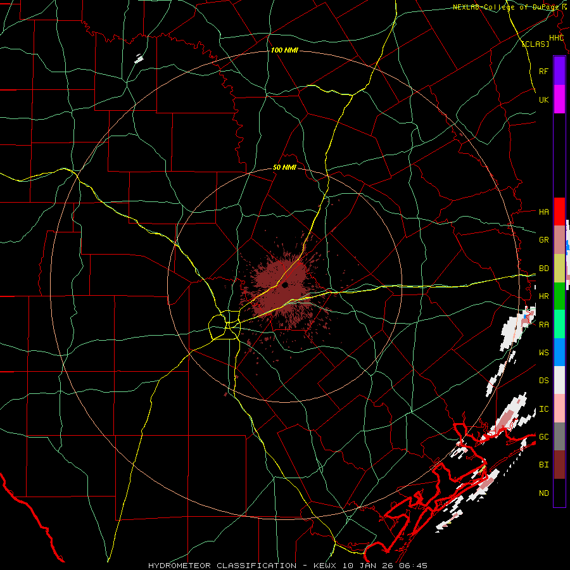This screenshot has width=570, height=570.
Task: Click the HYDROMETEOR CLASSIFICATION title text
Action: [222, 566]
